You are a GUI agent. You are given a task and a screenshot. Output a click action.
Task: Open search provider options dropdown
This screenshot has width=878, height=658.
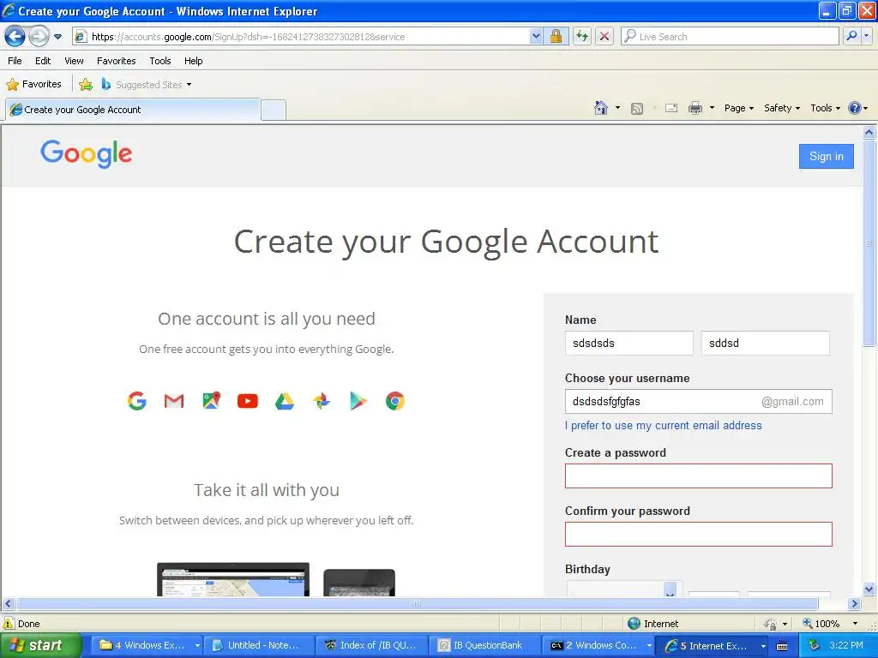pyautogui.click(x=867, y=36)
